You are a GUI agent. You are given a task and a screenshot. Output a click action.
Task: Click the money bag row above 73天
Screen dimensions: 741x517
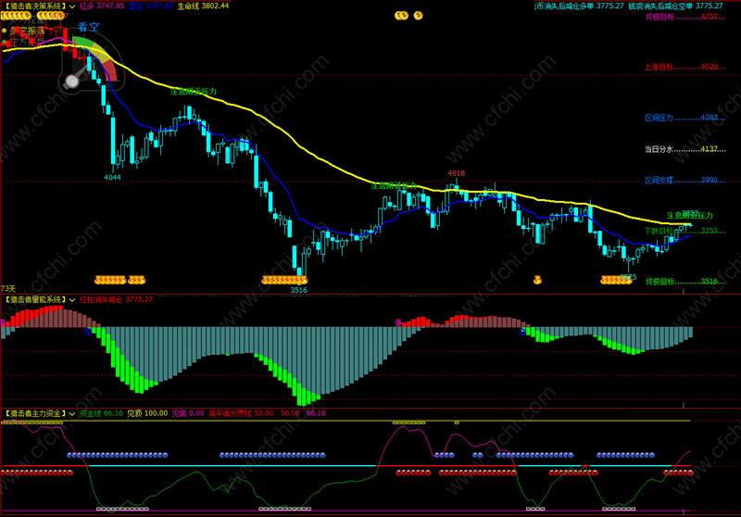120,280
